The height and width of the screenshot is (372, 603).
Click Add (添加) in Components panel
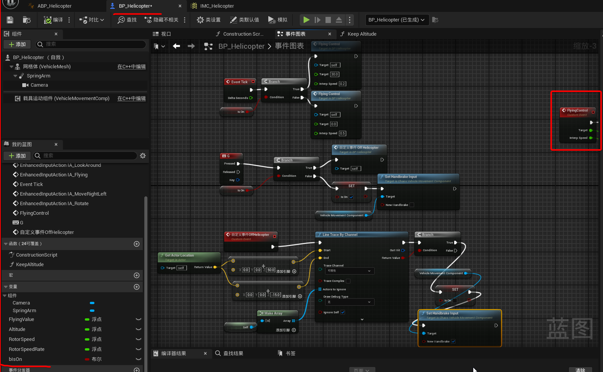[17, 44]
